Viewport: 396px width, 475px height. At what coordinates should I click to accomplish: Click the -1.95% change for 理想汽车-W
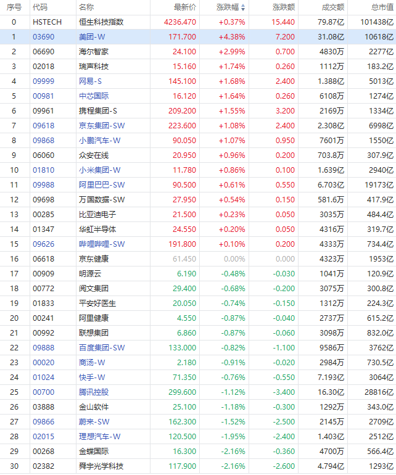[x=233, y=437]
